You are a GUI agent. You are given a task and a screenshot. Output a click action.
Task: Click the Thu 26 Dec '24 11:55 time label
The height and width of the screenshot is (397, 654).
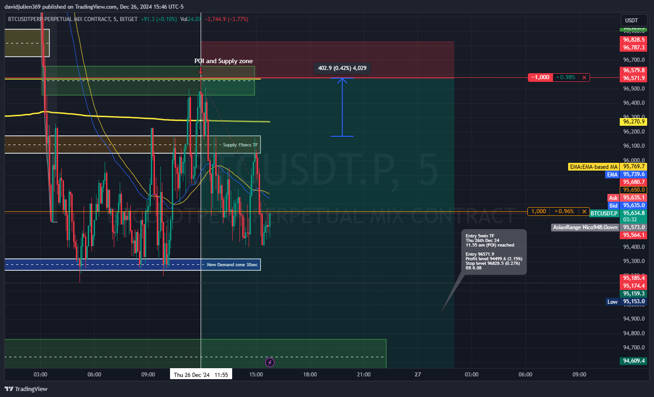[201, 375]
